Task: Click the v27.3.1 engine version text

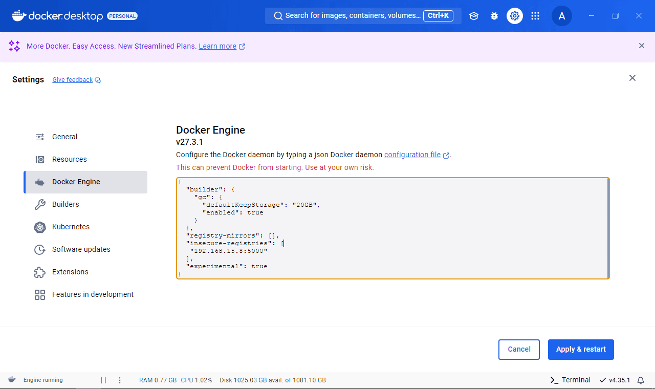Action: [189, 142]
